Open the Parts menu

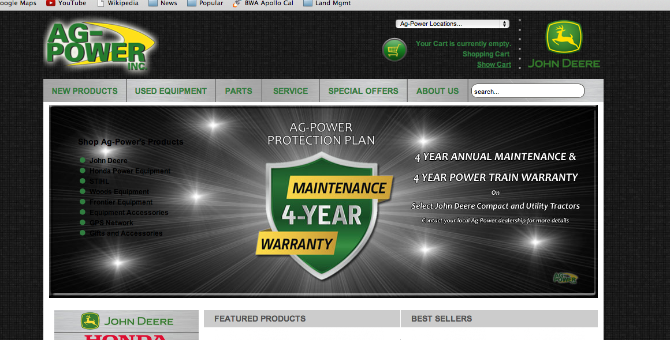[239, 90]
